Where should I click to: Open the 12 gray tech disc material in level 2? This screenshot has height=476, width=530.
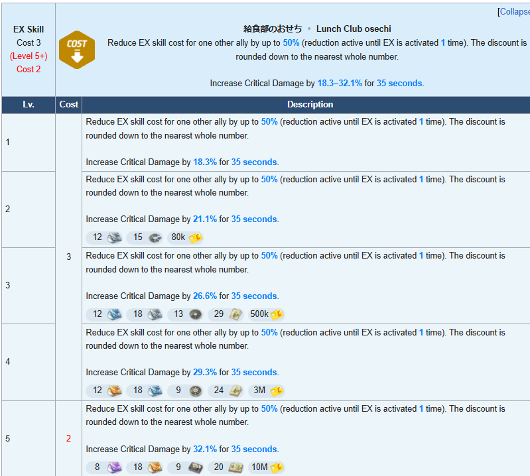pyautogui.click(x=103, y=237)
